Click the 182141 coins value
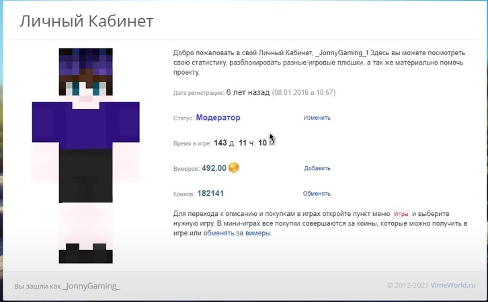The height and width of the screenshot is (302, 488). (x=210, y=194)
